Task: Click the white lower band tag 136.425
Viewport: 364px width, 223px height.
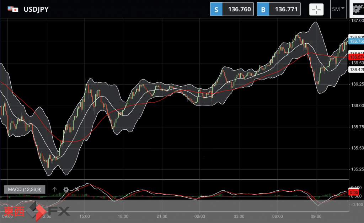Action: coord(357,70)
